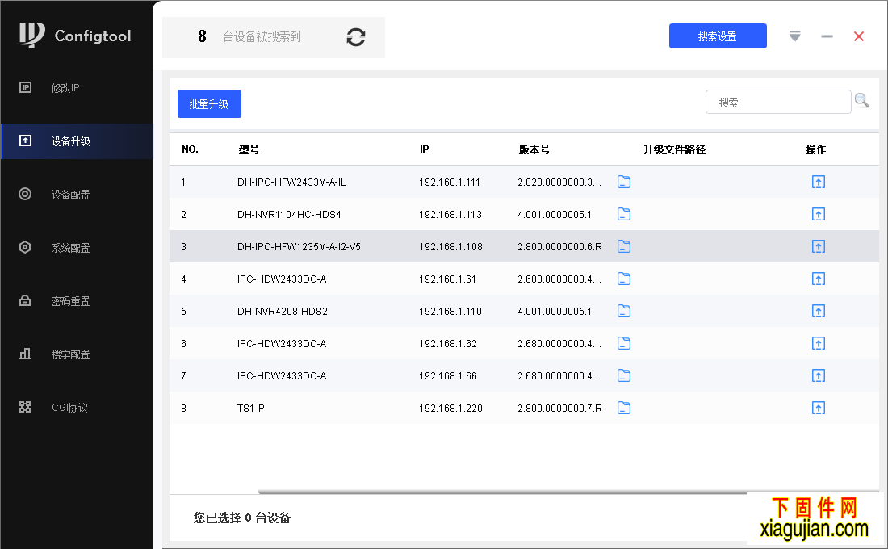This screenshot has width=888, height=549.
Task: Open 密码重置 password reset page
Action: (x=77, y=301)
